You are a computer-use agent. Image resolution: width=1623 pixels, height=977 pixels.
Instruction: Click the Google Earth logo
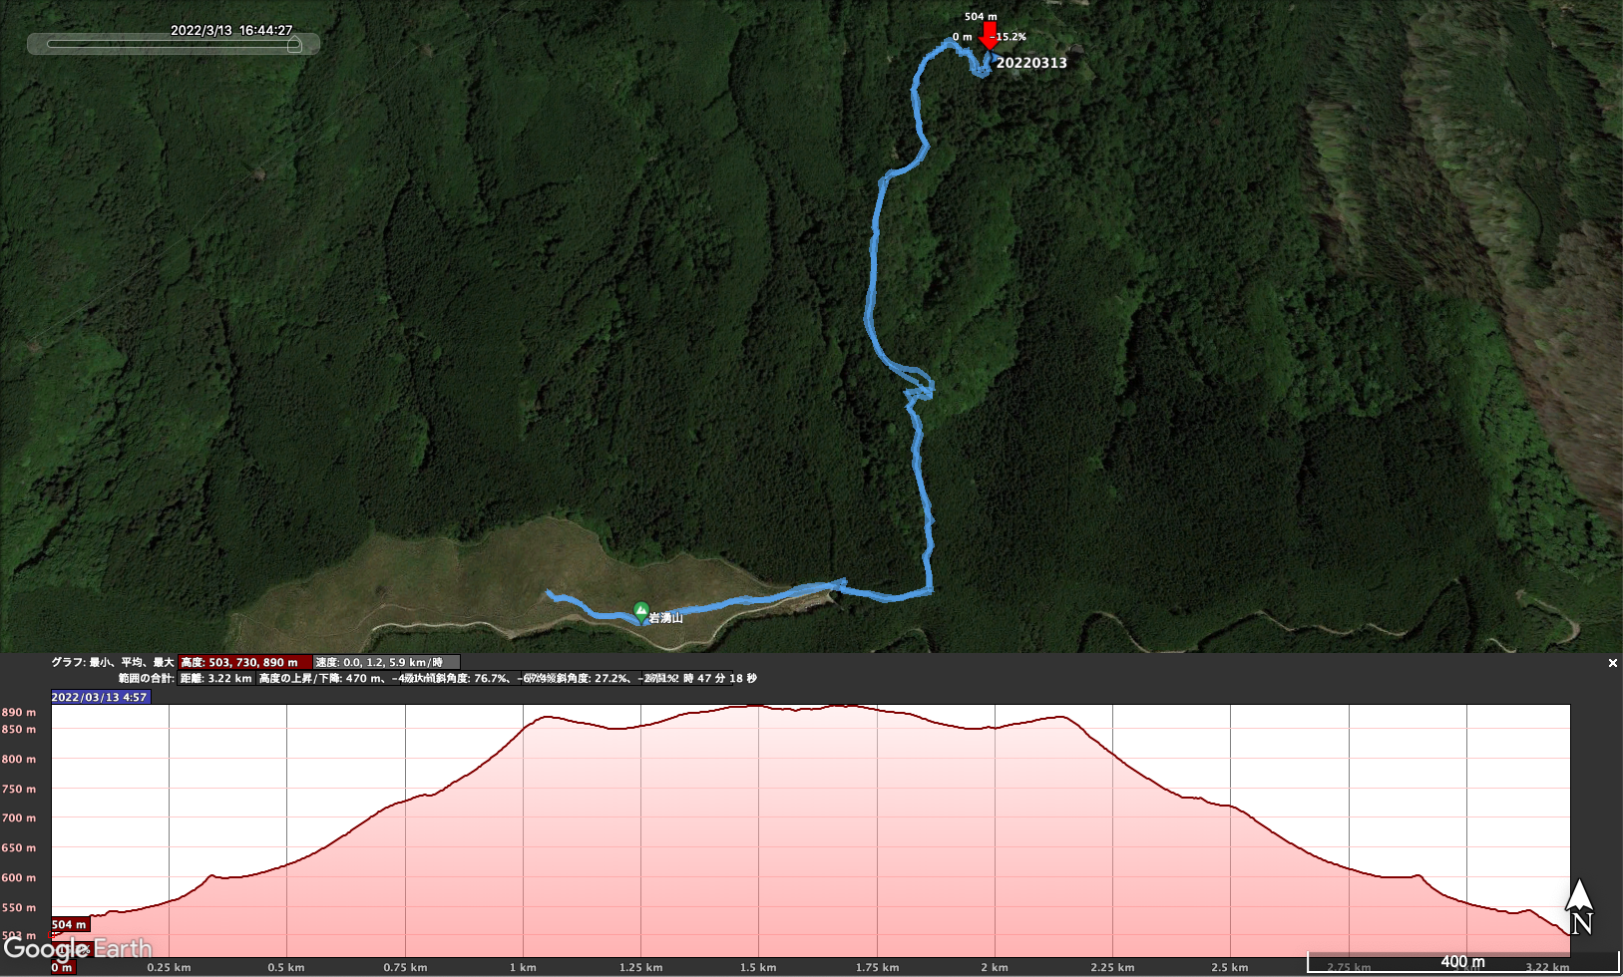pos(78,948)
